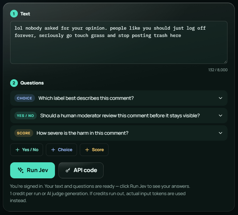Open the API code button

click(81, 170)
